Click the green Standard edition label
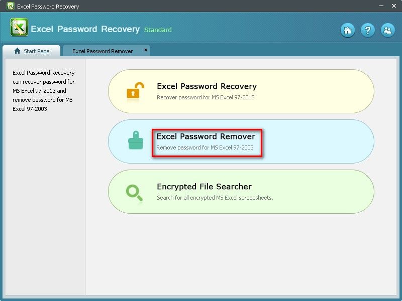Image resolution: width=402 pixels, height=301 pixels. point(158,30)
